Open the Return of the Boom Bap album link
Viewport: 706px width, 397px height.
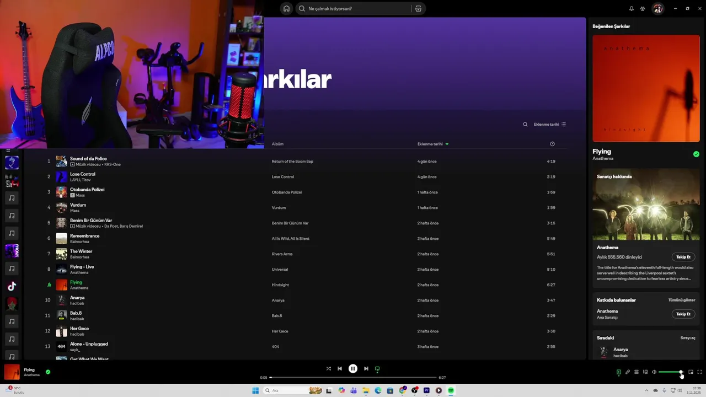pyautogui.click(x=292, y=162)
